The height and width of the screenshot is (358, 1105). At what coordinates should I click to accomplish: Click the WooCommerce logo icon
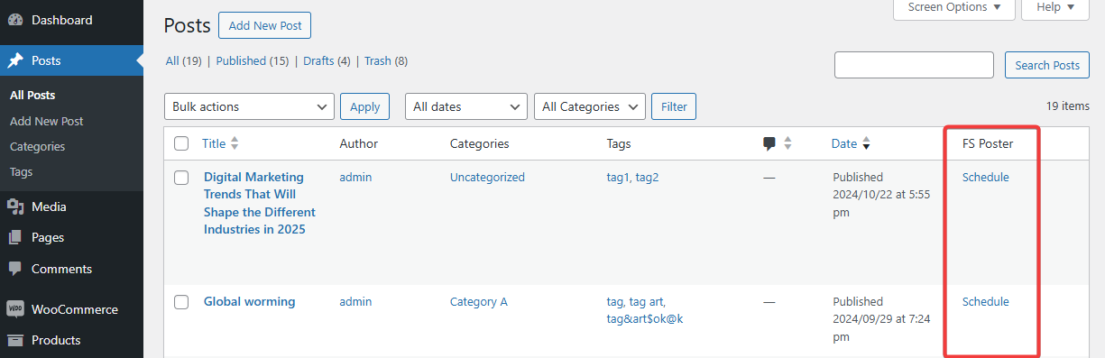pyautogui.click(x=15, y=309)
